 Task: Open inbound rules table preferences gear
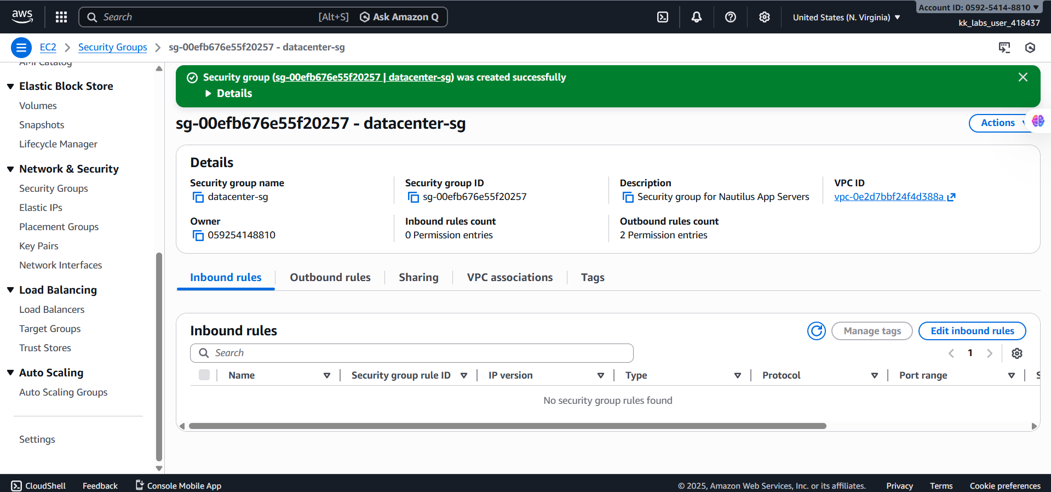[1016, 353]
